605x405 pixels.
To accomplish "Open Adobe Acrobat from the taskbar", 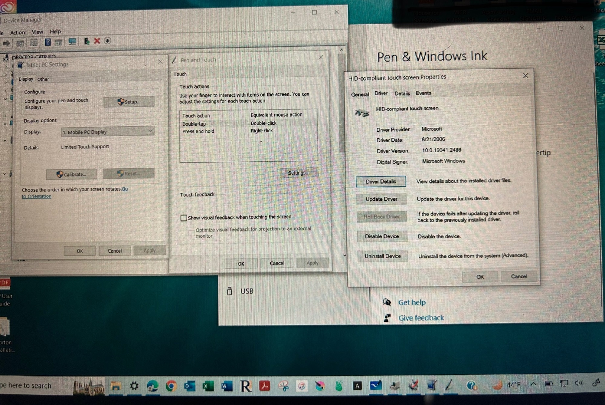I will pyautogui.click(x=264, y=386).
